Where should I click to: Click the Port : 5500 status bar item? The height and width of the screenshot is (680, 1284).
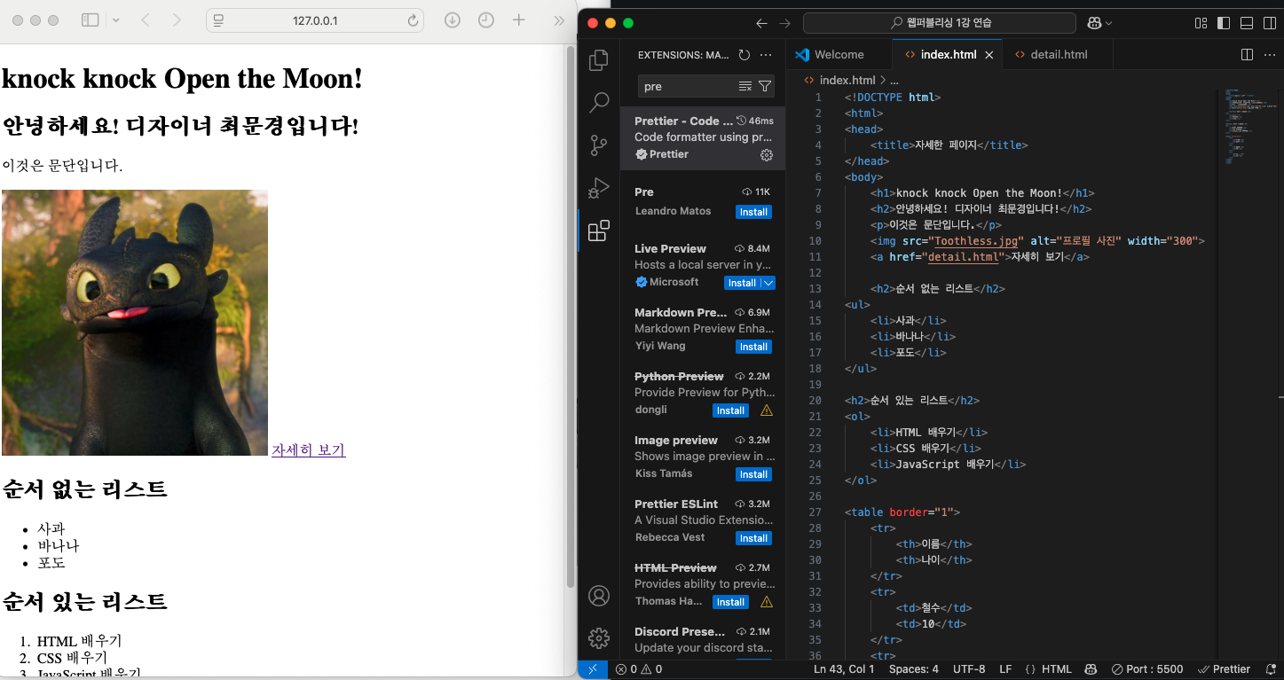coord(1147,669)
